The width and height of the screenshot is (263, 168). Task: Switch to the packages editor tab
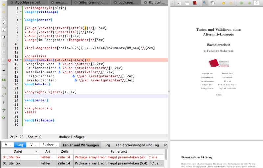click(126, 2)
